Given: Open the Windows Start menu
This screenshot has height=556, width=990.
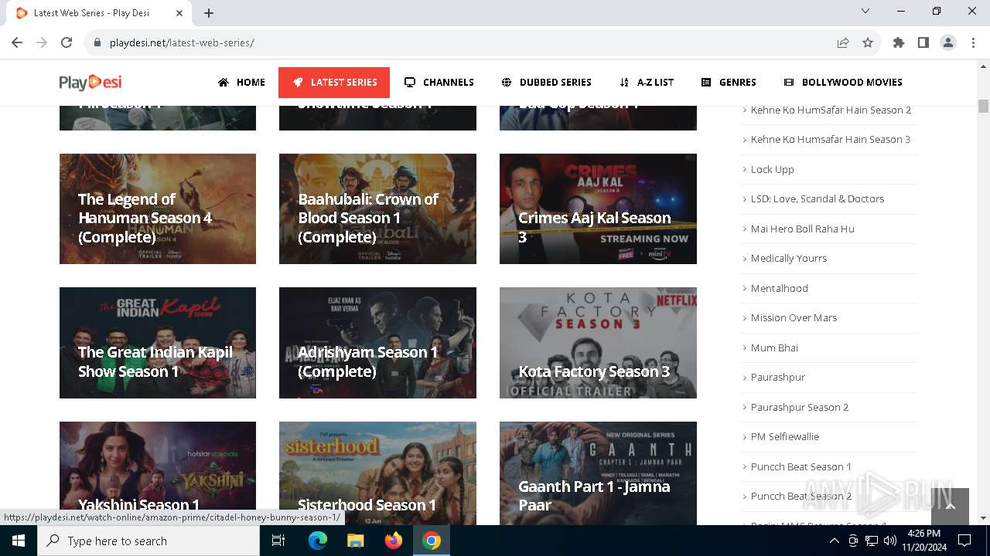Looking at the screenshot, I should (x=19, y=541).
